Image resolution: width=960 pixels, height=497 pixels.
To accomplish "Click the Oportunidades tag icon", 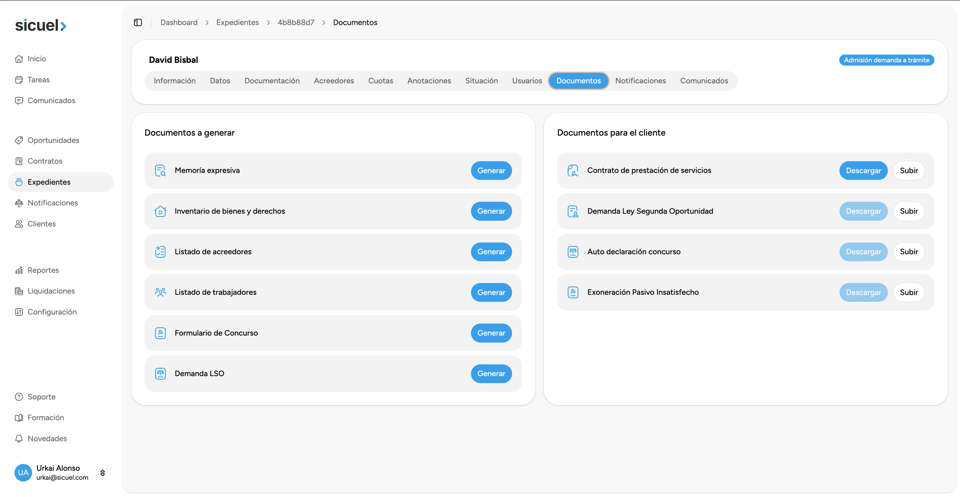I will point(19,140).
